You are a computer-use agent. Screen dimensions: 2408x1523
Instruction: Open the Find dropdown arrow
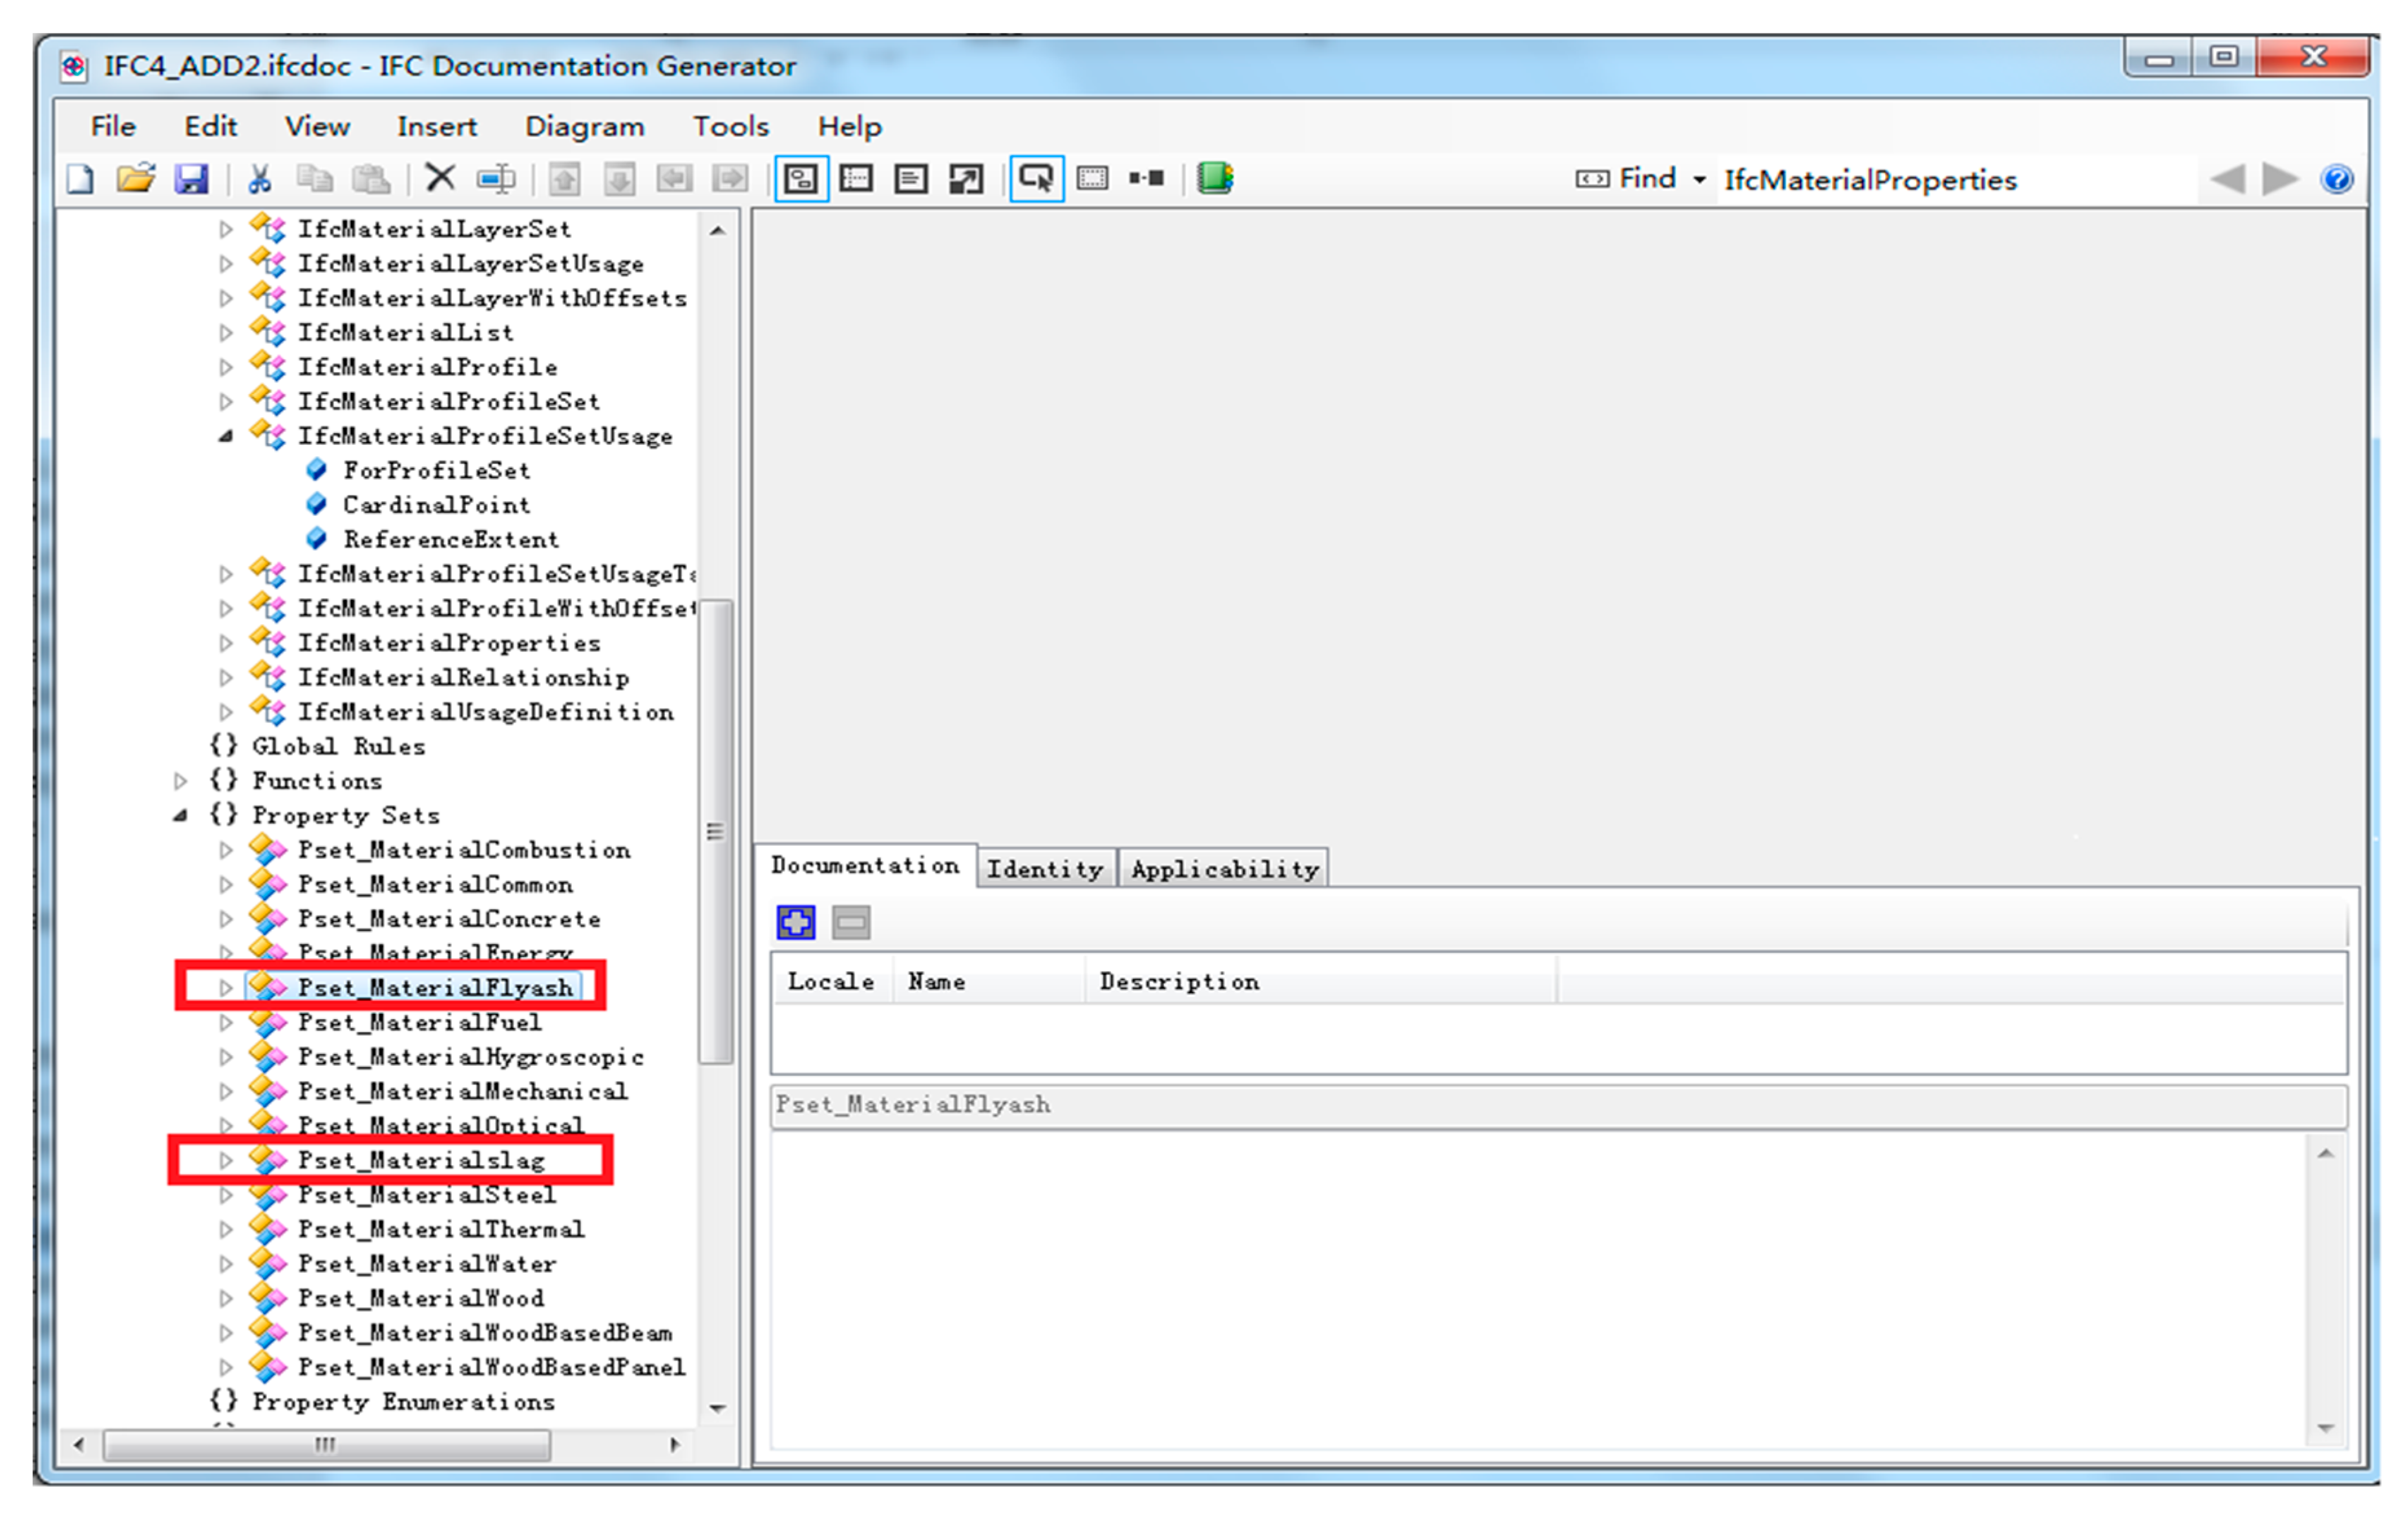(x=1699, y=181)
